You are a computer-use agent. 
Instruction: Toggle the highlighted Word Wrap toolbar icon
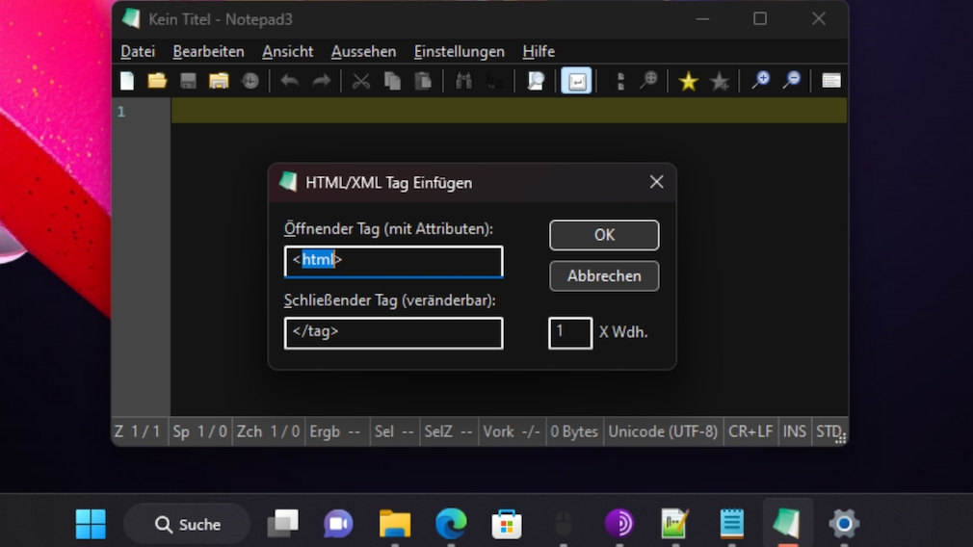576,81
